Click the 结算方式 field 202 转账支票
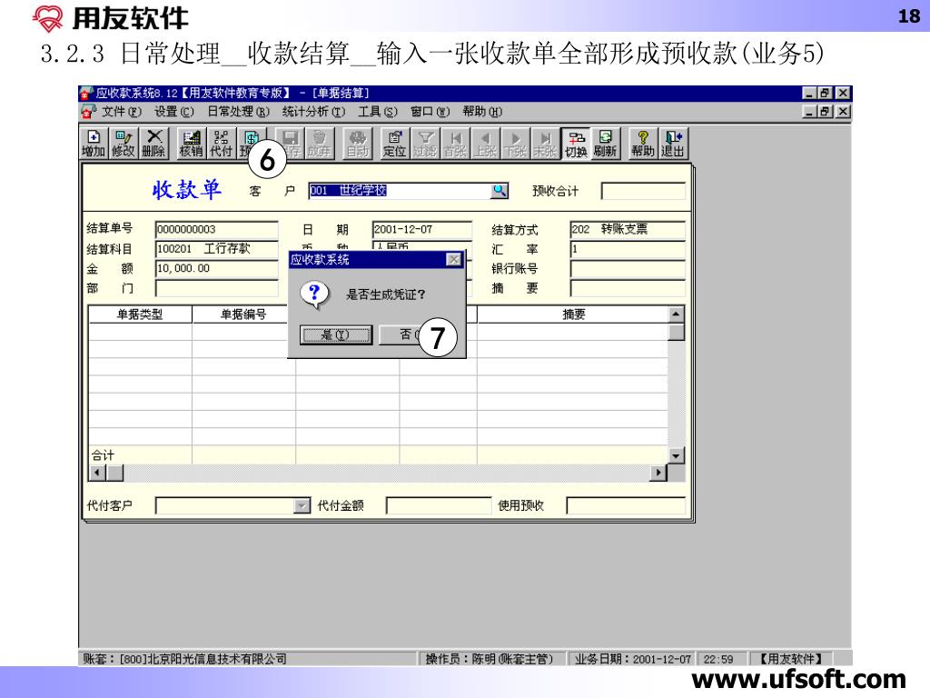 point(628,230)
